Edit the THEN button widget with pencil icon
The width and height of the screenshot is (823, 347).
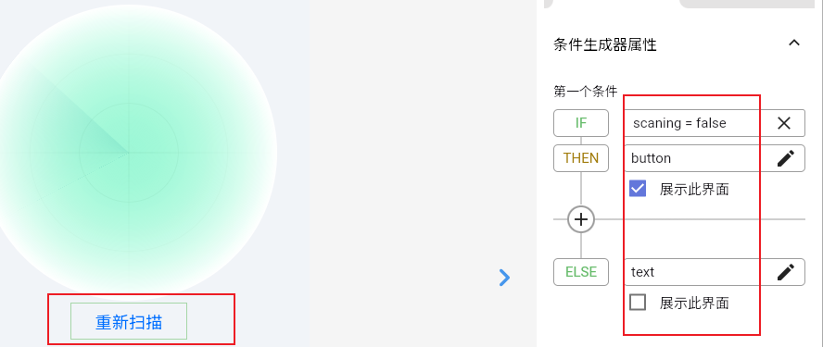pyautogui.click(x=785, y=158)
